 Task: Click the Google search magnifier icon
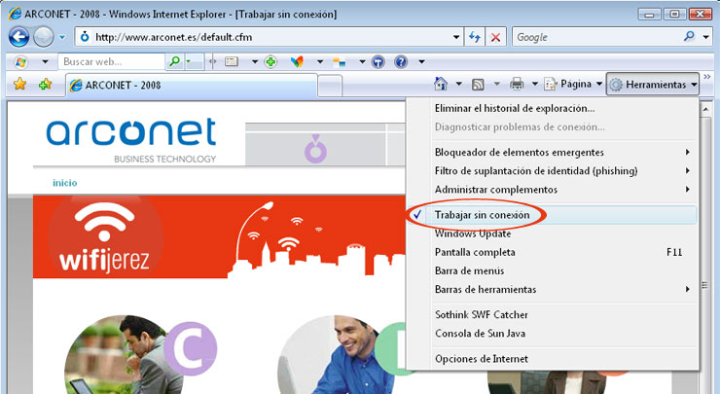[x=689, y=37]
